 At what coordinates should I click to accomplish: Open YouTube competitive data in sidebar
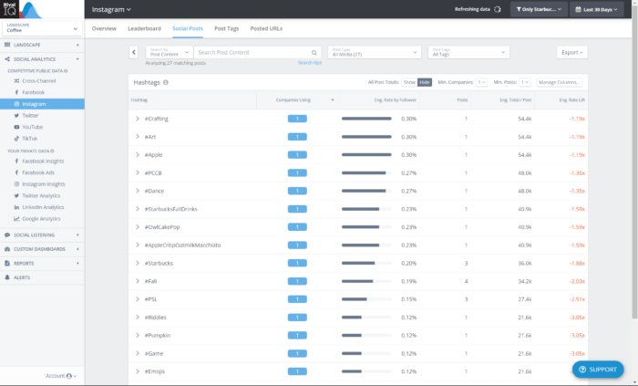(32, 127)
